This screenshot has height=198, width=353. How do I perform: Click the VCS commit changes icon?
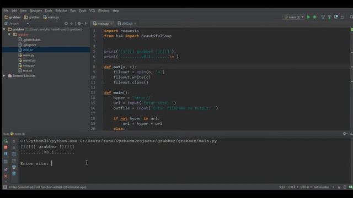point(329,17)
